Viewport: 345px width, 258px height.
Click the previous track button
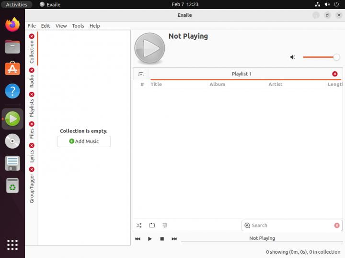click(x=138, y=238)
